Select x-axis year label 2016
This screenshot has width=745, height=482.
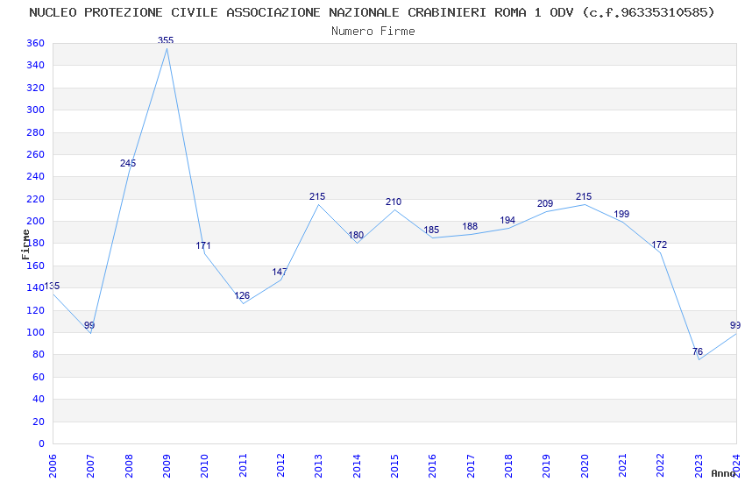(433, 465)
